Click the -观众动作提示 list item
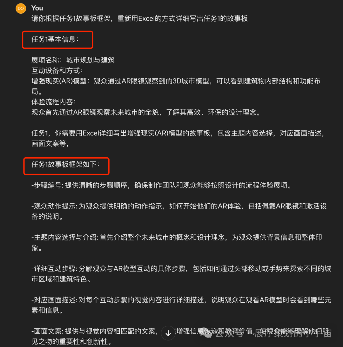Screen dimensions: 343x347 click(179, 211)
